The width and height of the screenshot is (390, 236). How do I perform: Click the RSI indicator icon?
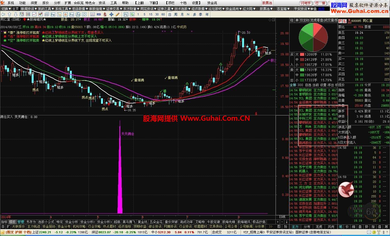99,14
